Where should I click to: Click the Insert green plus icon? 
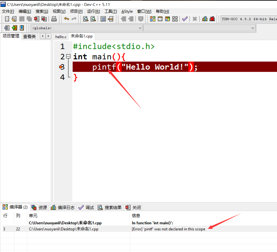[x=14, y=28]
